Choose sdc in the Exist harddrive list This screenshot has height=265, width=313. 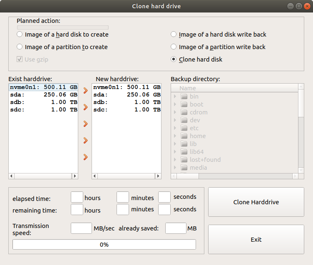44,109
